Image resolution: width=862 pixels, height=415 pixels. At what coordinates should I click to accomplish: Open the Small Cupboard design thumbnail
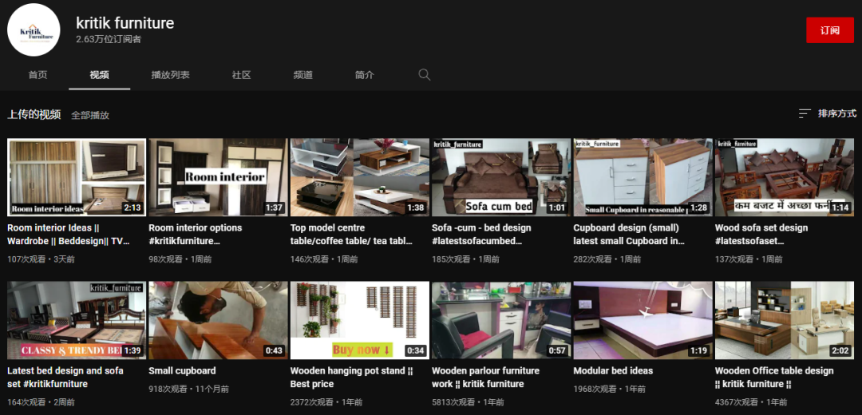(643, 177)
